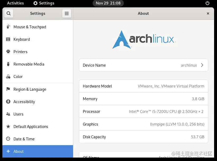Click the Memory label
The height and width of the screenshot is (161, 217).
point(90,99)
